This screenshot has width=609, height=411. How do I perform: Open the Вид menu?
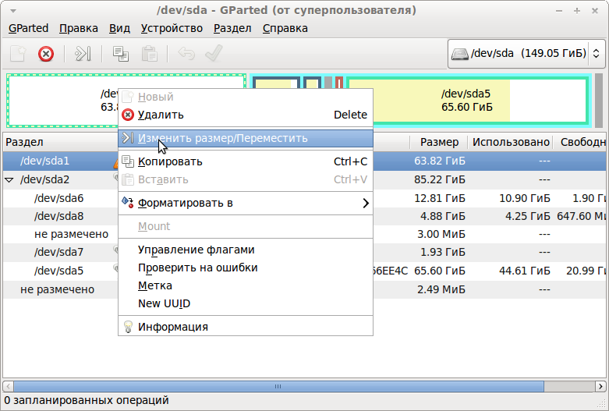tap(119, 28)
